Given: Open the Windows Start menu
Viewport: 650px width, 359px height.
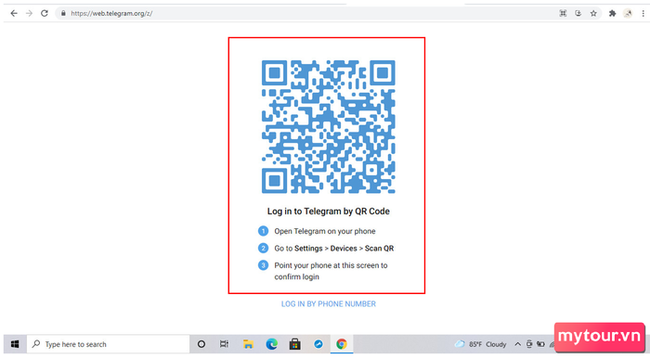Looking at the screenshot, I should click(x=15, y=344).
